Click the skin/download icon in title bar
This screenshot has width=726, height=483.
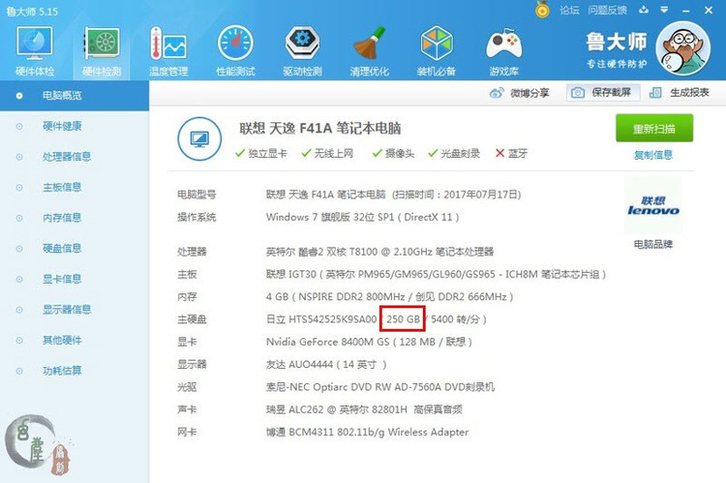click(644, 10)
